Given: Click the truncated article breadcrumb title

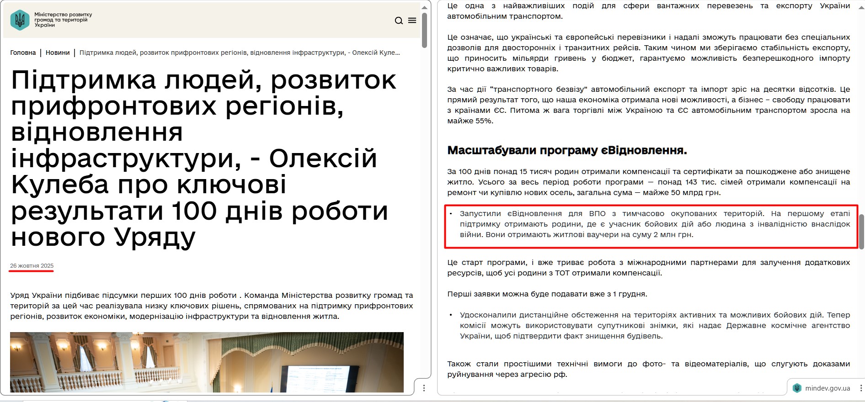Looking at the screenshot, I should pos(240,53).
